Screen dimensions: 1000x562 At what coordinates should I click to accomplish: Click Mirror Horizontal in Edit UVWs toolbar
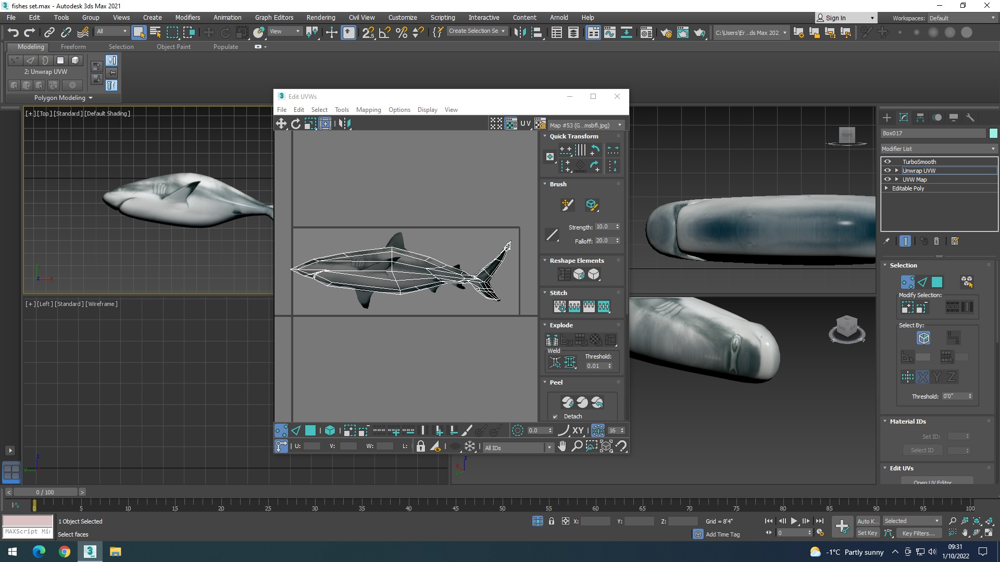pyautogui.click(x=344, y=123)
